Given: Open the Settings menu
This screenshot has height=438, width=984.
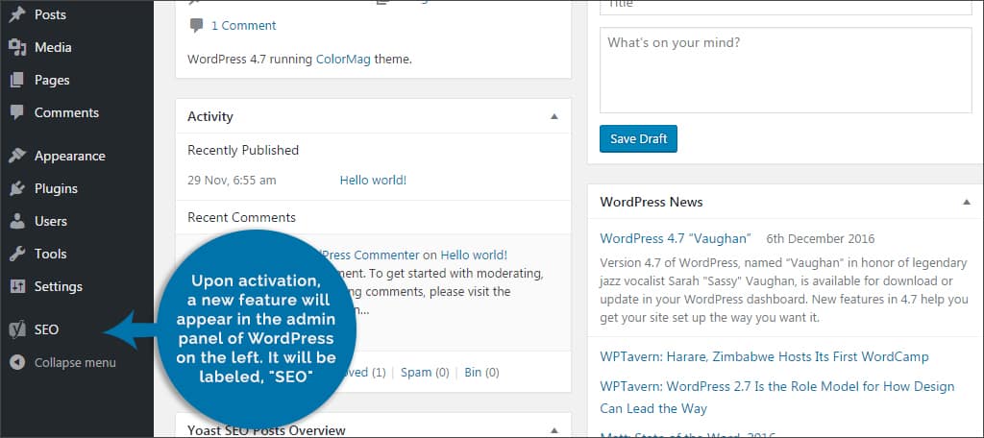Looking at the screenshot, I should tap(59, 286).
